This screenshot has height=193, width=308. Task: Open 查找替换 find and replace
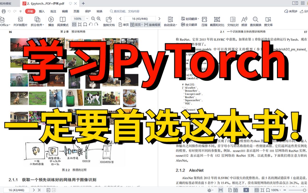point(256,22)
